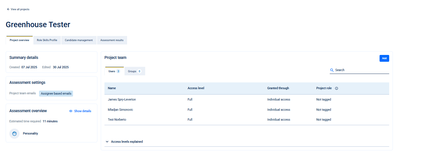
Task: Click the Edited date 30 Jul 2025
Action: tap(61, 67)
